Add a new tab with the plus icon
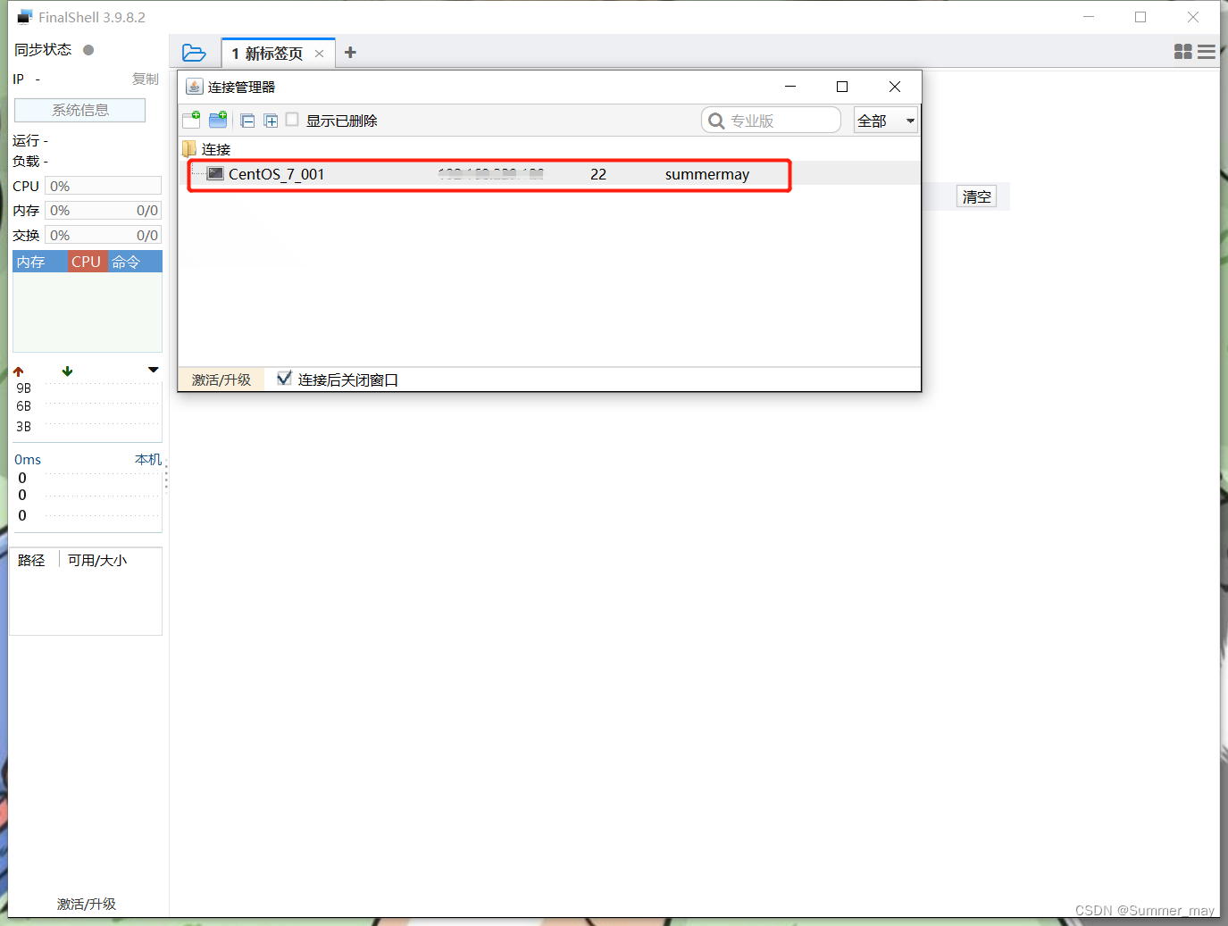Screen dimensions: 1228x926 350,53
